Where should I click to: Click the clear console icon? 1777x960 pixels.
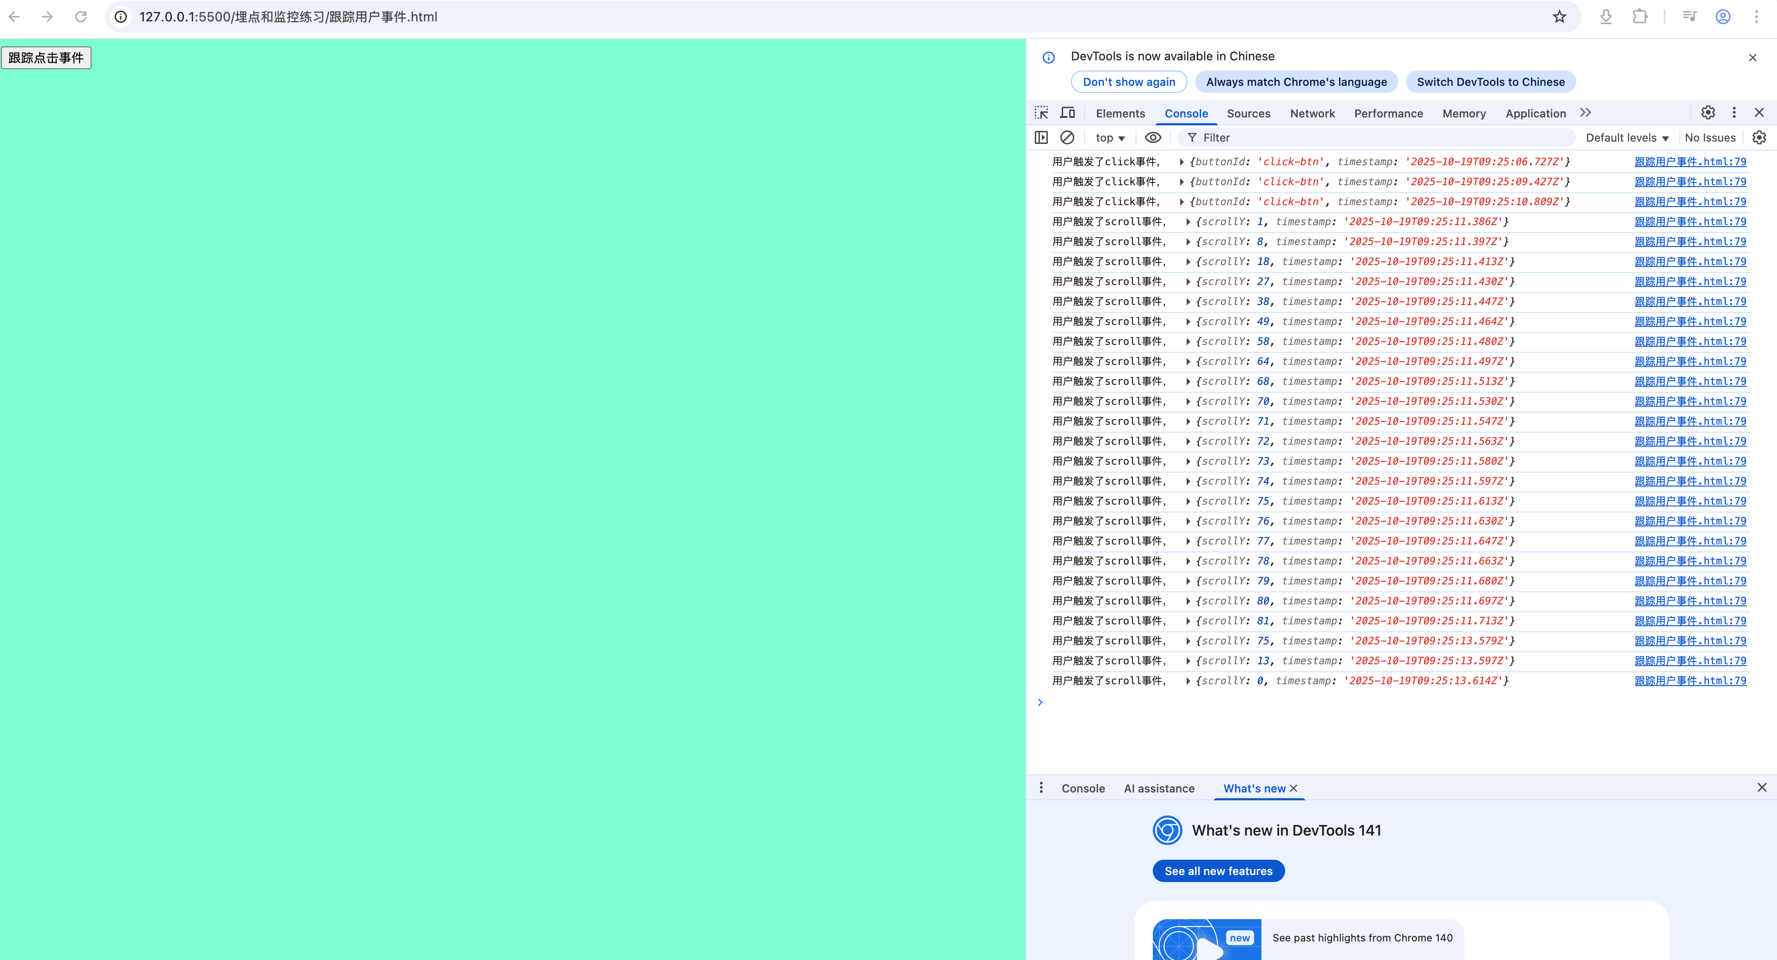pos(1067,137)
